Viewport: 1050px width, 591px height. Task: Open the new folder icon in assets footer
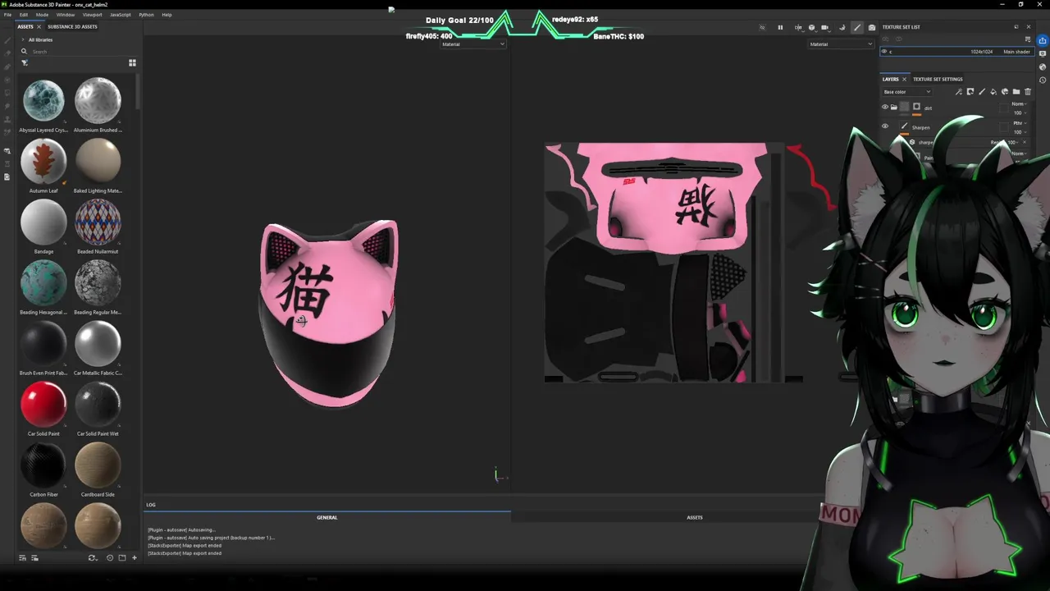(x=122, y=558)
